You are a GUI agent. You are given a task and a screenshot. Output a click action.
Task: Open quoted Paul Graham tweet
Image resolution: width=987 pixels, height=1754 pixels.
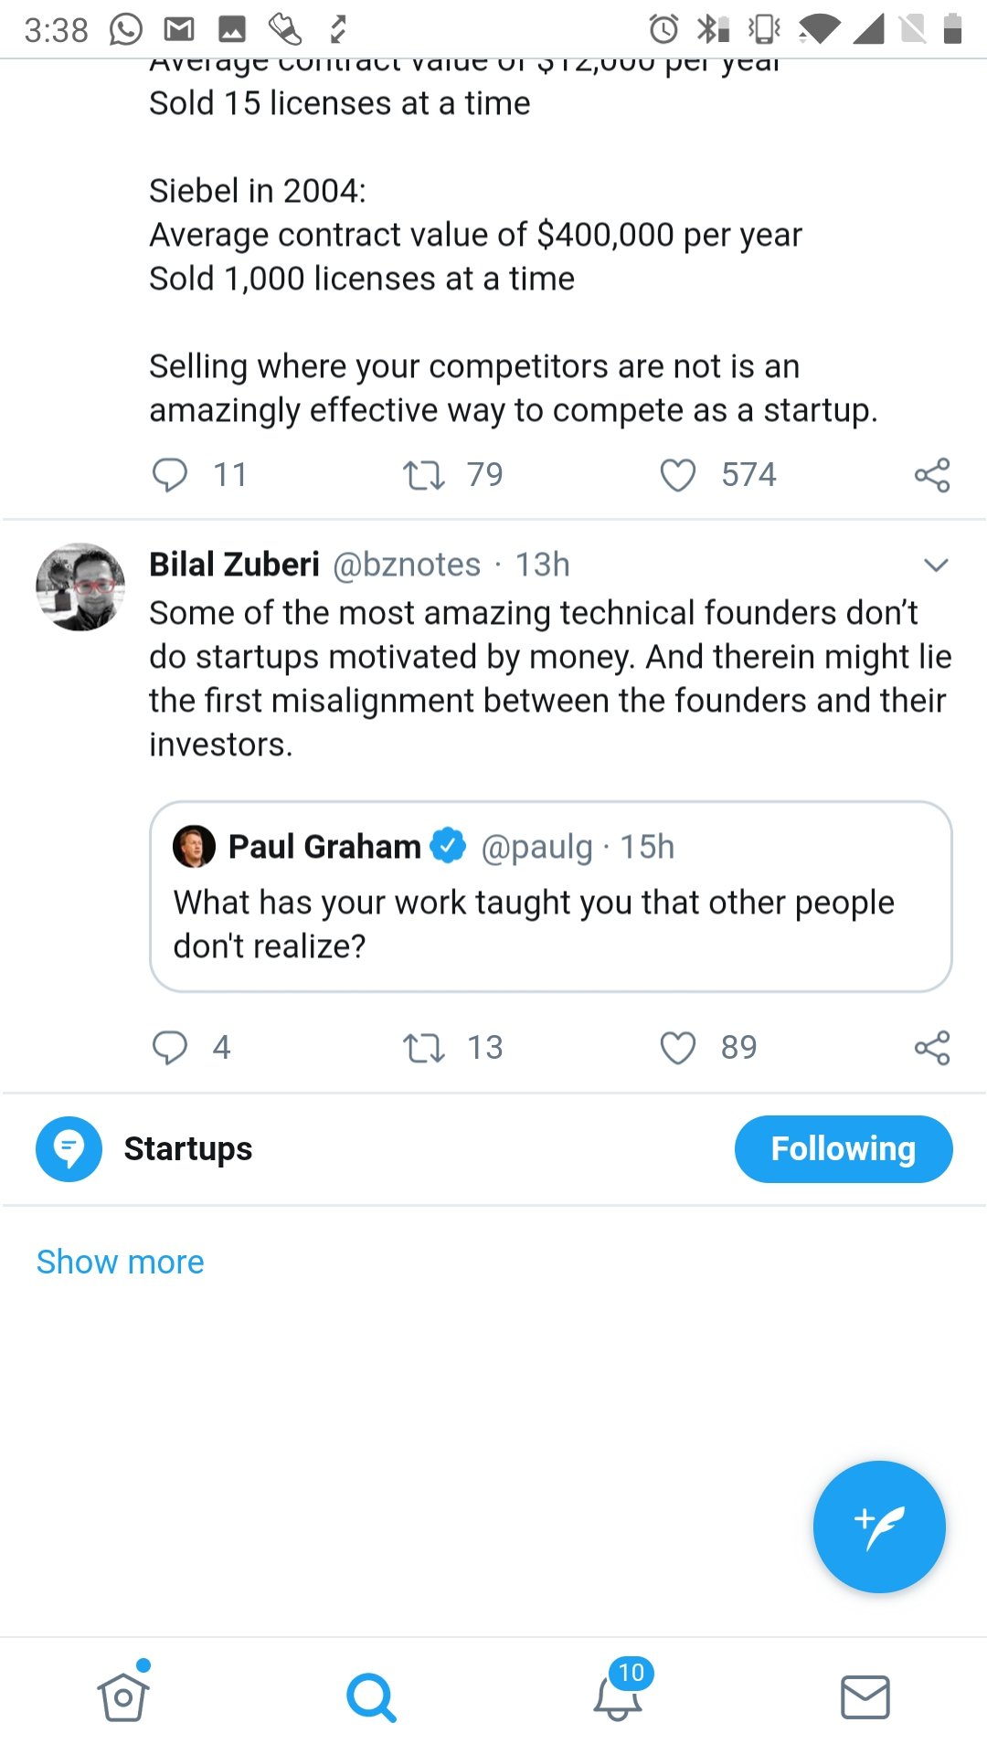tap(551, 896)
